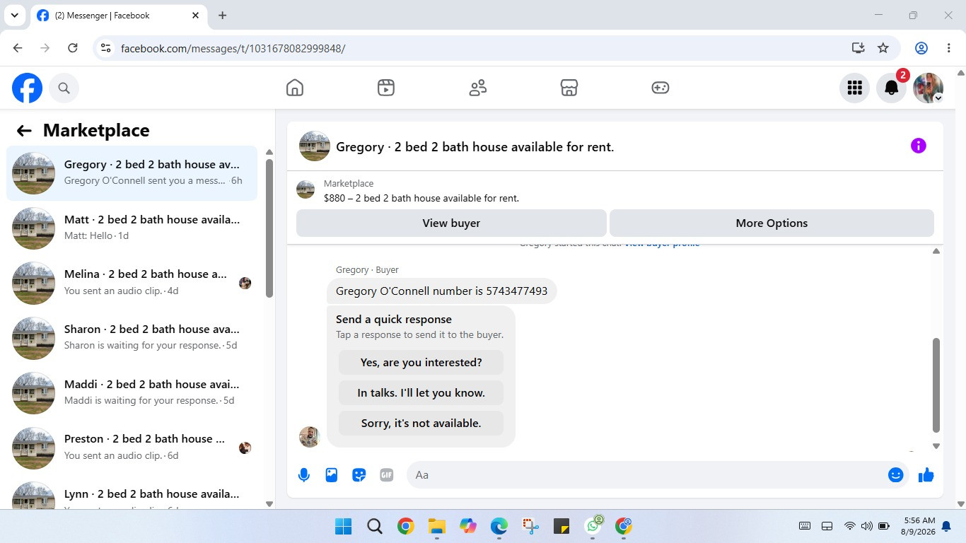This screenshot has height=543, width=966.
Task: Open Chrome install app icon
Action: click(x=858, y=48)
